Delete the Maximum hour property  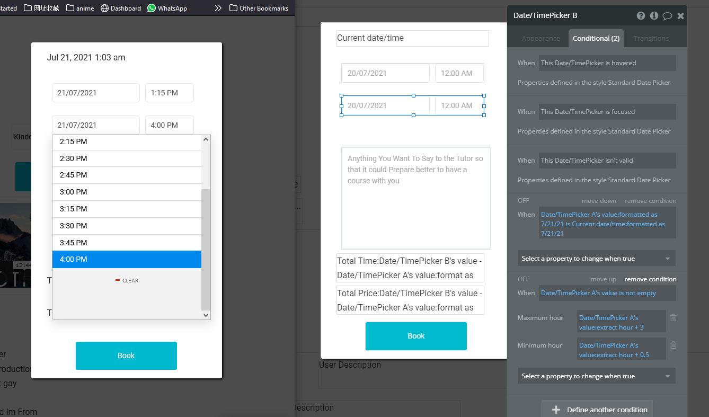[x=673, y=317]
